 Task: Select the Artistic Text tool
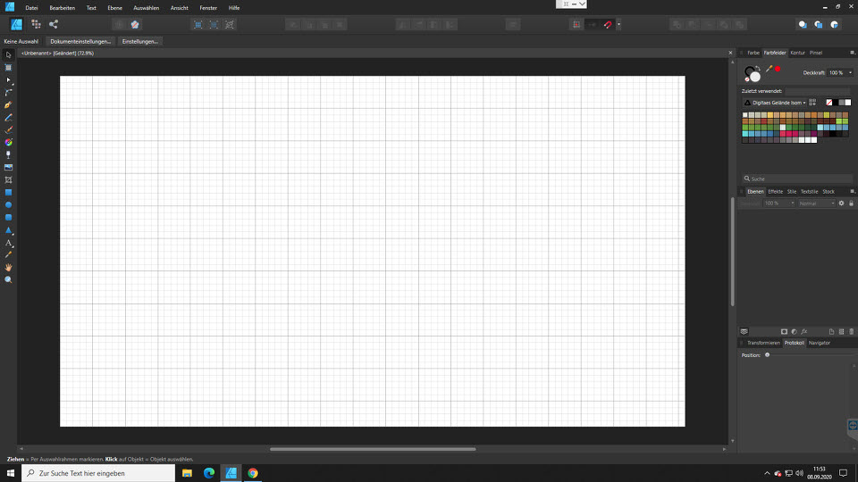point(8,243)
